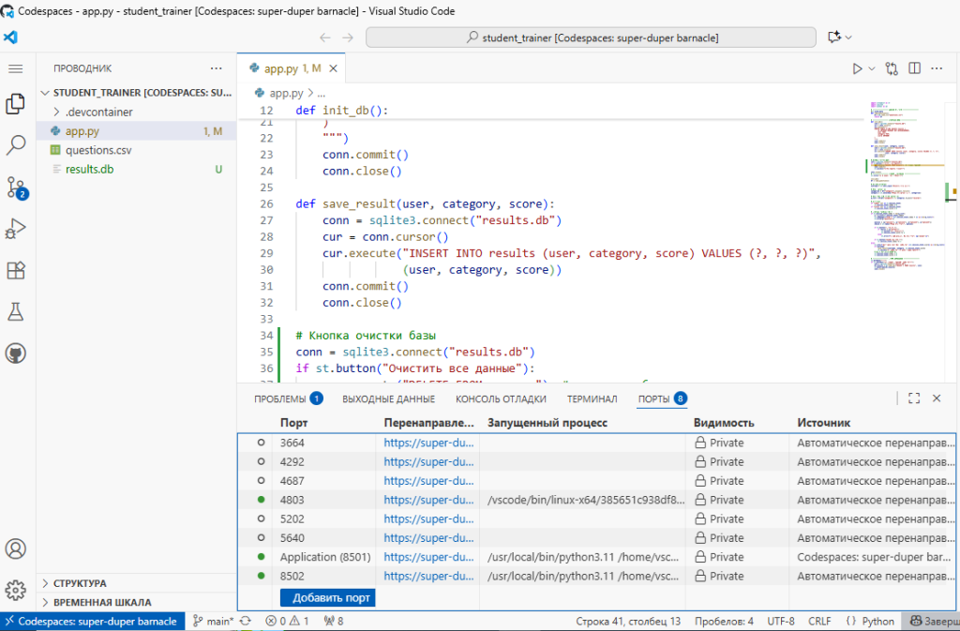Switch to the ПРОБЛЕМЫ tab
The height and width of the screenshot is (631, 960).
click(280, 398)
